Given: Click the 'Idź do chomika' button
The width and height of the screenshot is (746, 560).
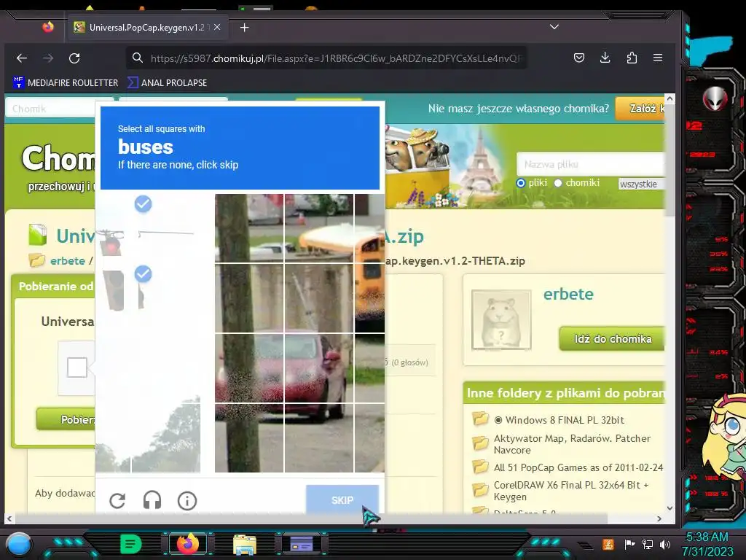Looking at the screenshot, I should (612, 339).
